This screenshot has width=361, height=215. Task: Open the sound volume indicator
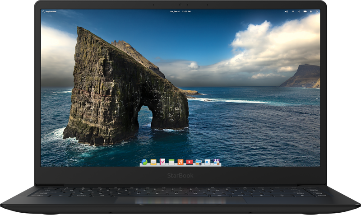click(x=287, y=11)
